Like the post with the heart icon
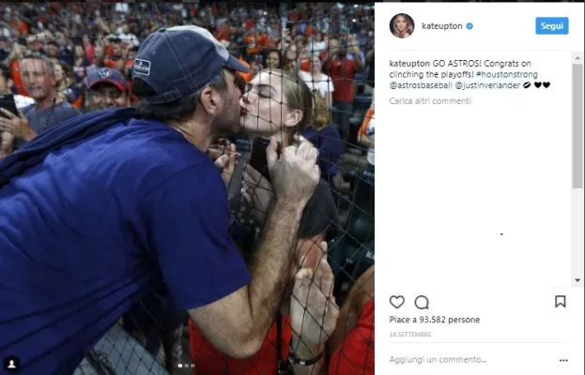The width and height of the screenshot is (585, 375). (x=396, y=302)
